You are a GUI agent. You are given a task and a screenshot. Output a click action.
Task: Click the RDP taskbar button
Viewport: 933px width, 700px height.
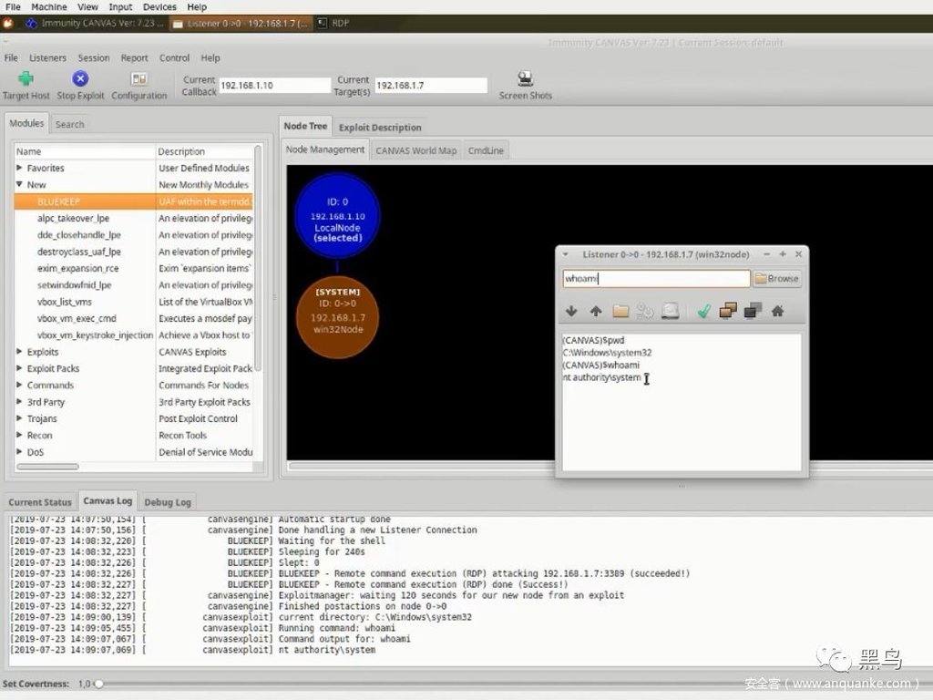point(333,23)
